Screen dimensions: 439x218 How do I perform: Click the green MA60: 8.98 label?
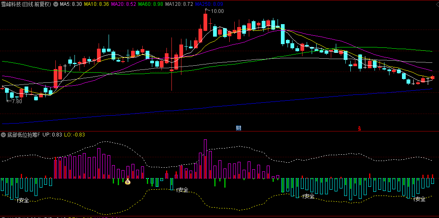(x=151, y=4)
